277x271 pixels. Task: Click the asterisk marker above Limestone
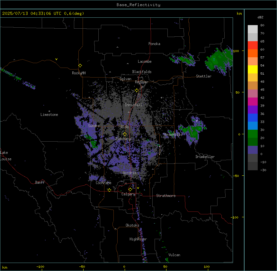pyautogui.click(x=49, y=111)
